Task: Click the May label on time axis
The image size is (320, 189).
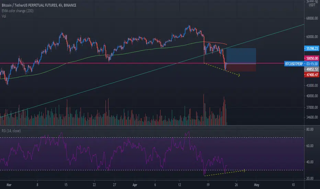Action: tap(256, 185)
